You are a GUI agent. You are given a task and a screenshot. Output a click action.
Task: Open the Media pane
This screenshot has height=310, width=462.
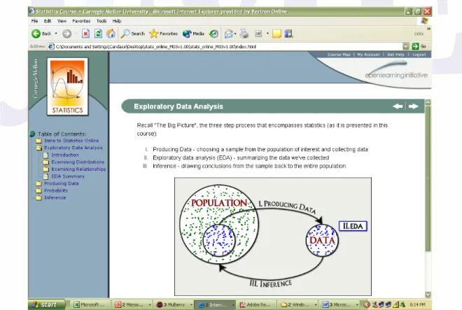tap(194, 34)
